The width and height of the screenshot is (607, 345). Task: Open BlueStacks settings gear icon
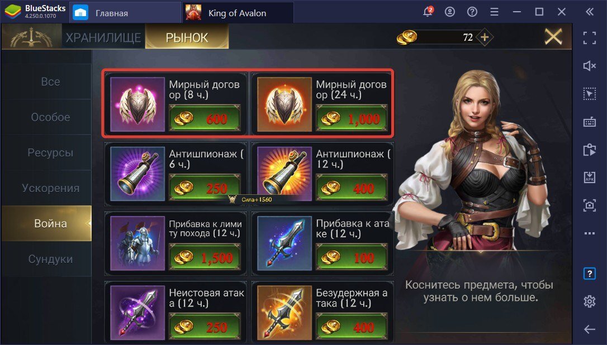pos(589,301)
